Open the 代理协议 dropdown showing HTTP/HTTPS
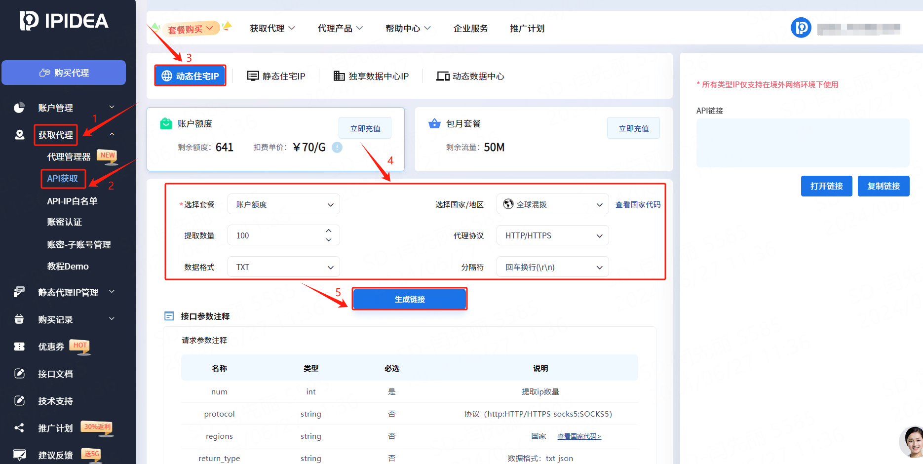The width and height of the screenshot is (923, 464). point(553,235)
